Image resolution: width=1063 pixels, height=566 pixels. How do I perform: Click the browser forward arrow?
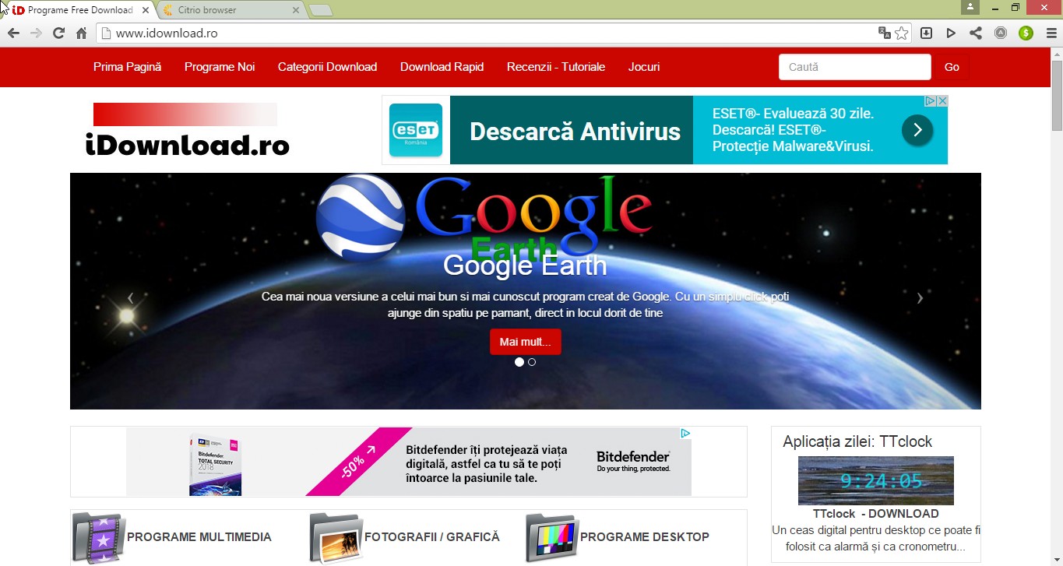[x=36, y=33]
